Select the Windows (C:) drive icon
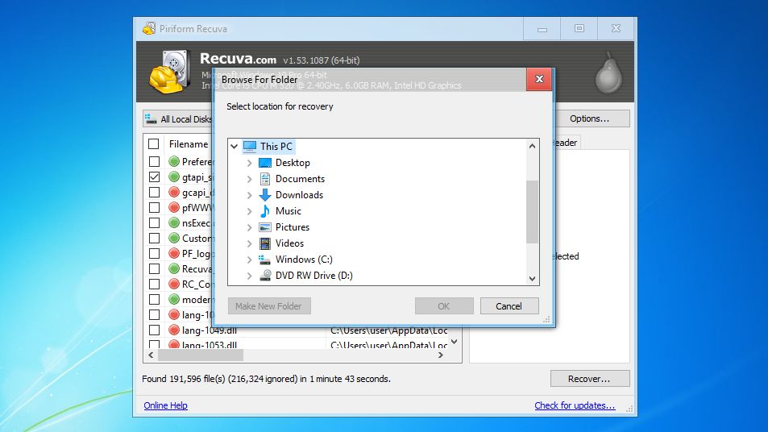Image resolution: width=768 pixels, height=432 pixels. pos(265,260)
